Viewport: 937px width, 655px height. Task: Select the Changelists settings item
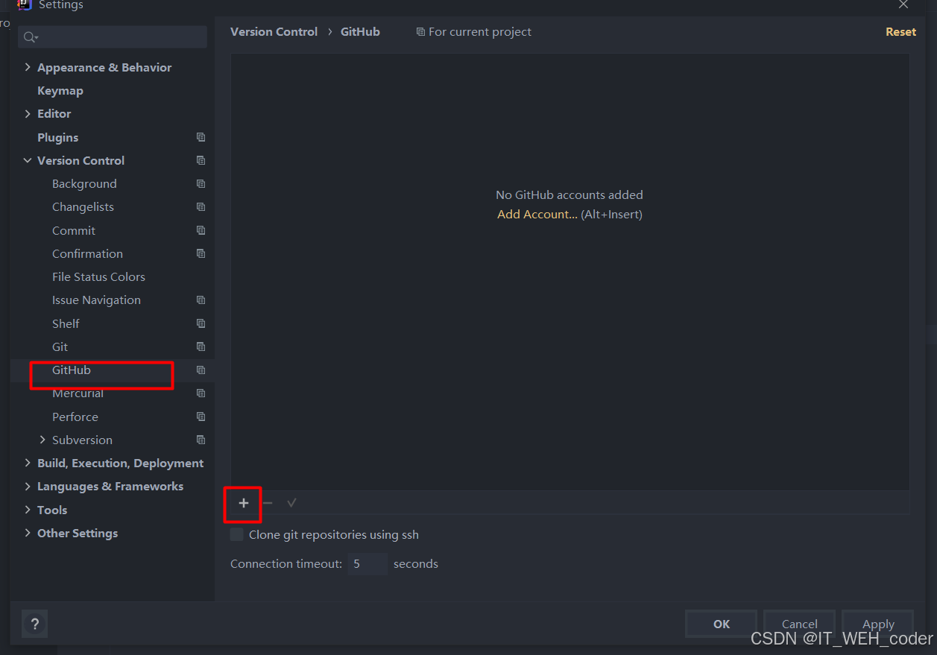coord(83,206)
